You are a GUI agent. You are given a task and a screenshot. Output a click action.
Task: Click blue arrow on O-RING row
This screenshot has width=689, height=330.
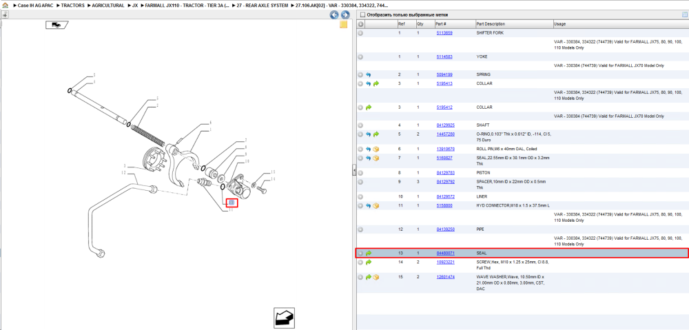click(x=368, y=134)
